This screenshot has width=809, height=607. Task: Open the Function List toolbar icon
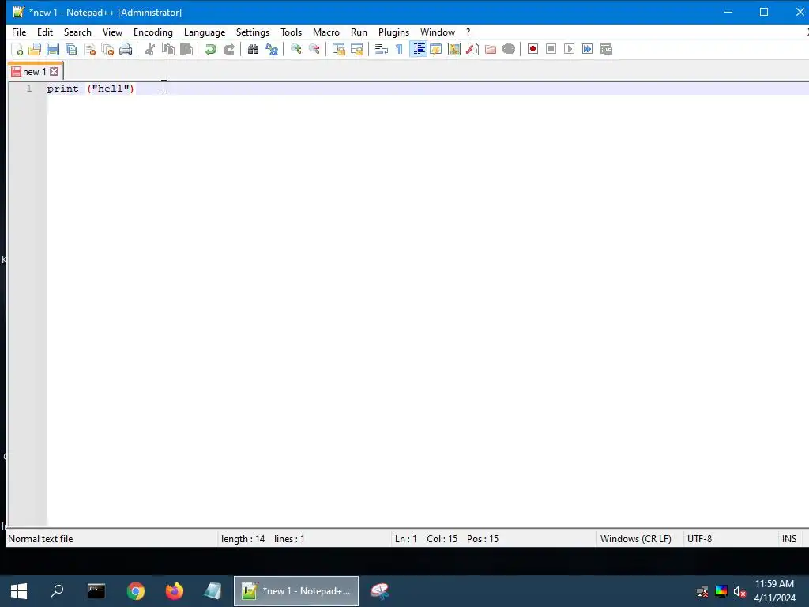472,49
